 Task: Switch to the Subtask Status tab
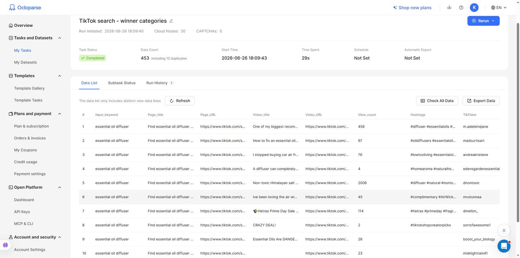click(x=122, y=83)
